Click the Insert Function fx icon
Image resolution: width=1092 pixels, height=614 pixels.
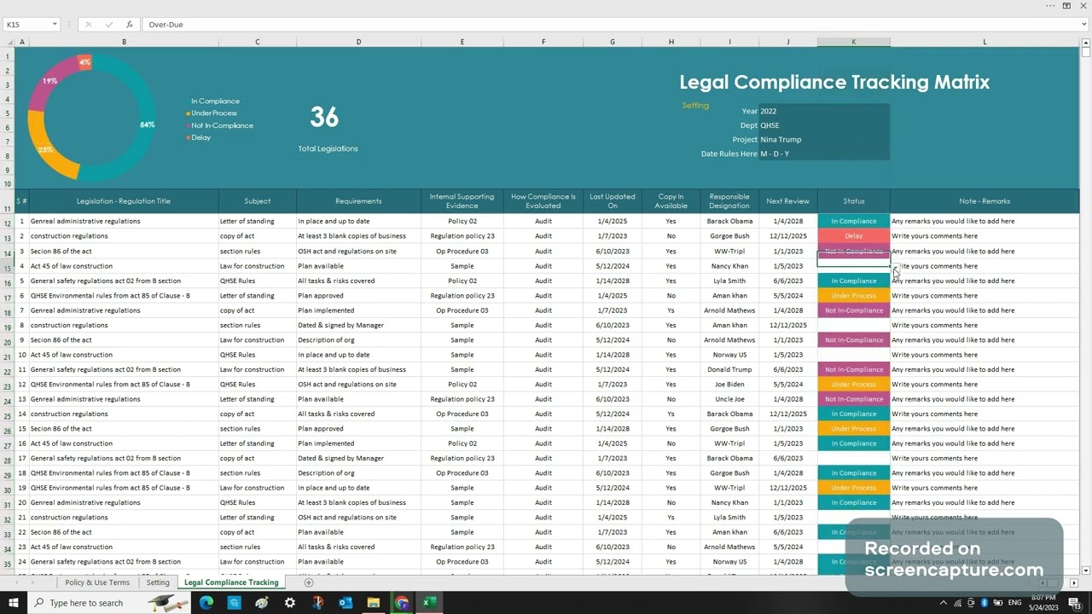[x=130, y=25]
